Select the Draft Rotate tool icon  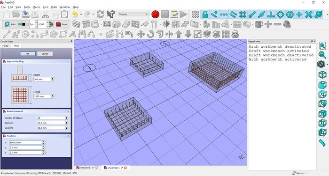(150, 34)
